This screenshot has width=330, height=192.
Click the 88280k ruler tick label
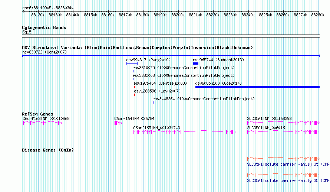point(318,15)
